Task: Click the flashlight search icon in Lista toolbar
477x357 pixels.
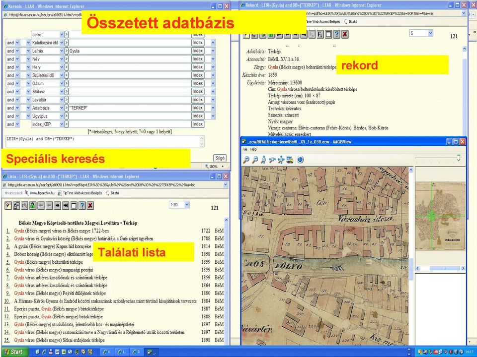Action: coord(8,206)
